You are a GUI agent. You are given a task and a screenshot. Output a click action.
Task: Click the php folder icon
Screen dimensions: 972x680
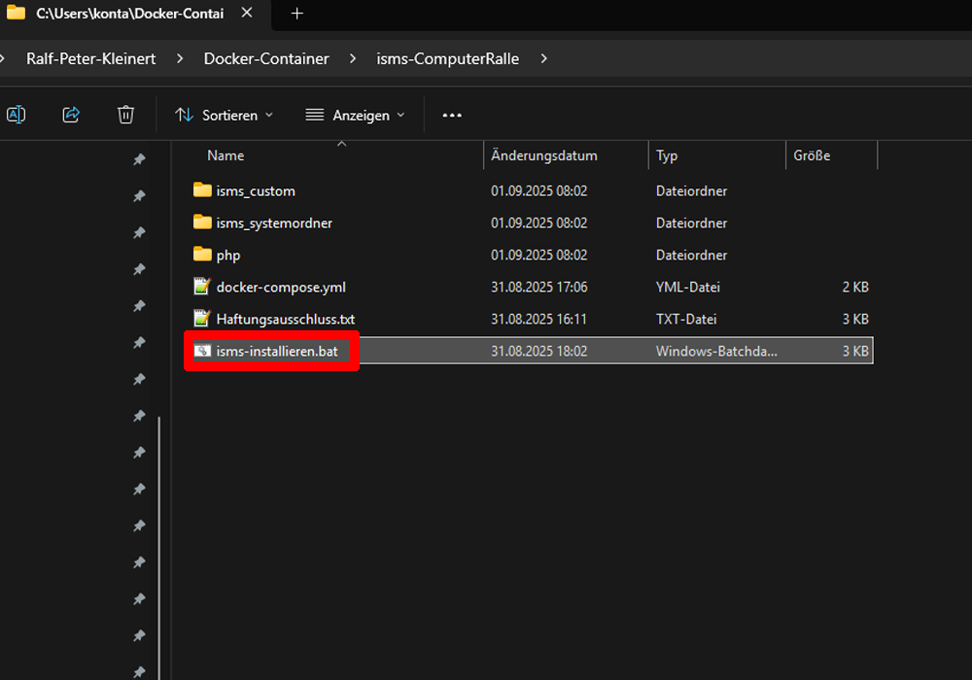point(202,255)
